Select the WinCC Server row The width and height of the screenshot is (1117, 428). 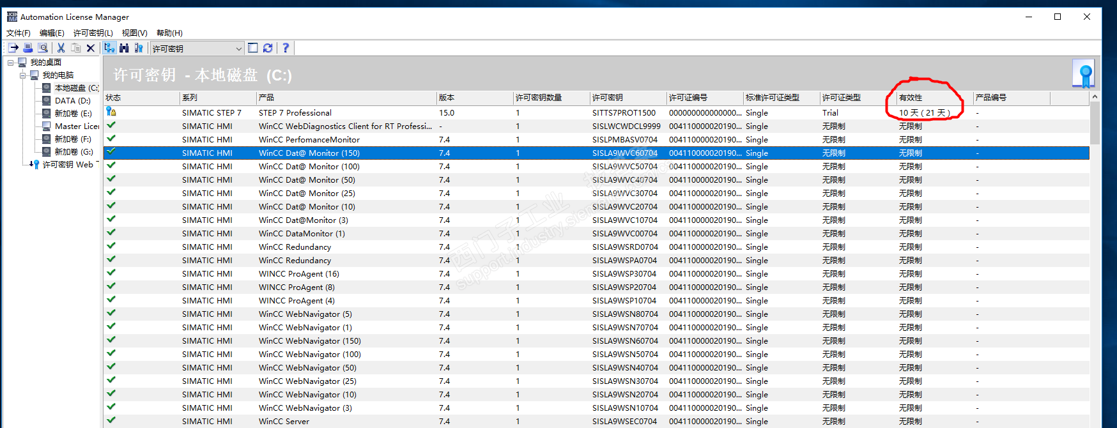[x=596, y=421]
